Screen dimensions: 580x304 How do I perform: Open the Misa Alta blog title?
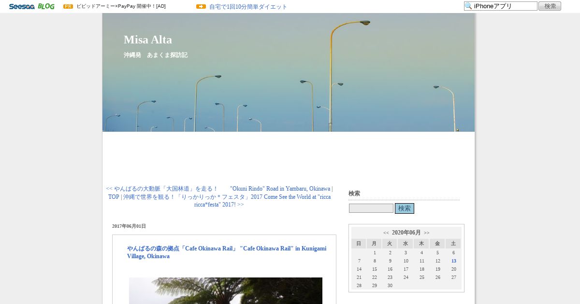148,40
